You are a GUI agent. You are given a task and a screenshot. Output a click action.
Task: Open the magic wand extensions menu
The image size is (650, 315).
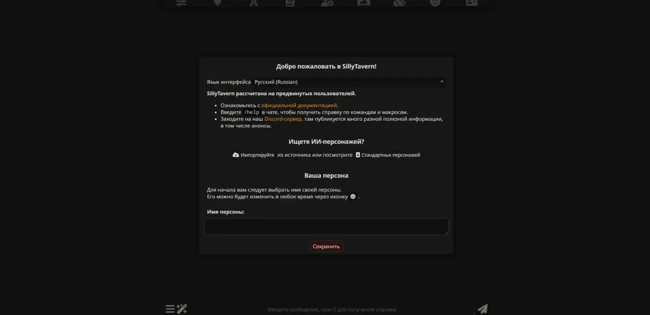[182, 308]
